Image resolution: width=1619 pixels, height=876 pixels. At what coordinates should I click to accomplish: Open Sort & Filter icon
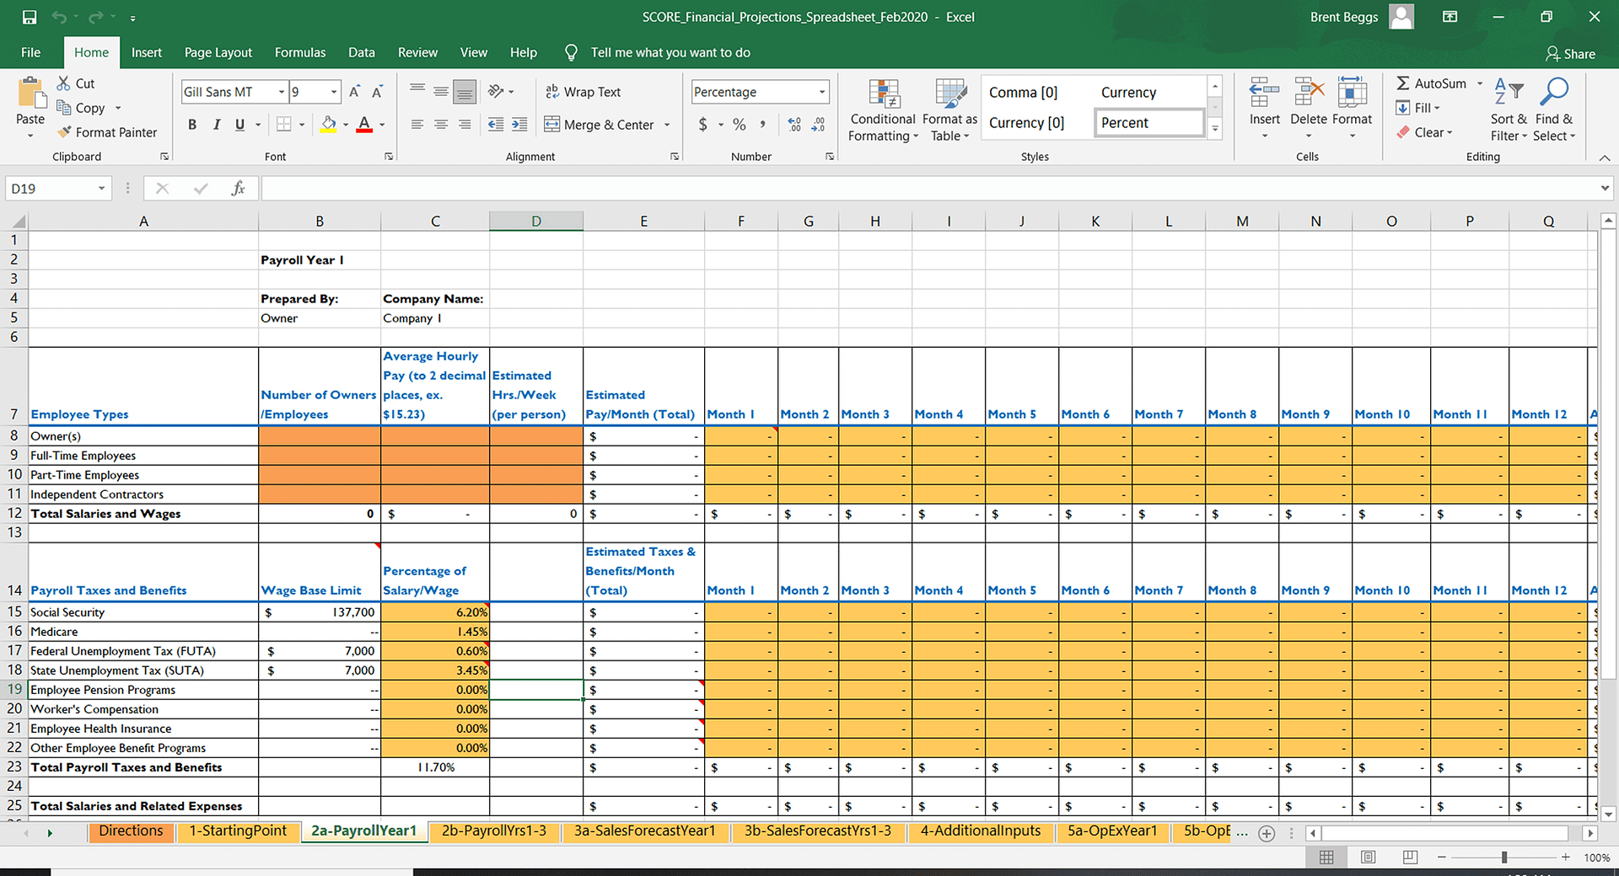point(1509,92)
